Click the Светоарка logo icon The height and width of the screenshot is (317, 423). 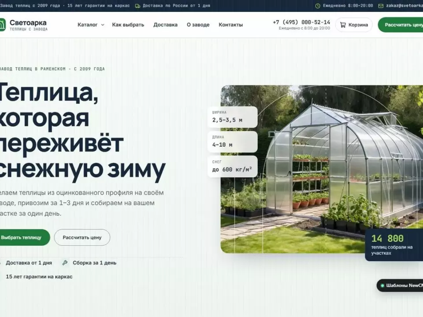click(x=3, y=25)
